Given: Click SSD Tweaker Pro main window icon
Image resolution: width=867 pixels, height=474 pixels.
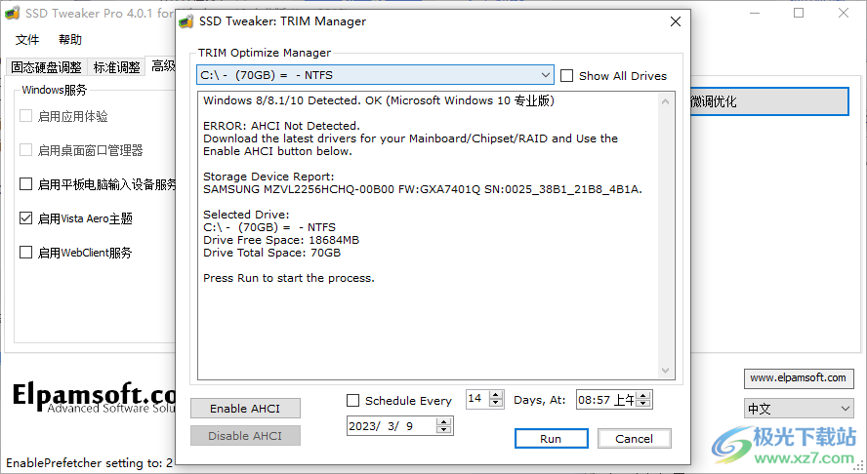Looking at the screenshot, I should tap(12, 13).
